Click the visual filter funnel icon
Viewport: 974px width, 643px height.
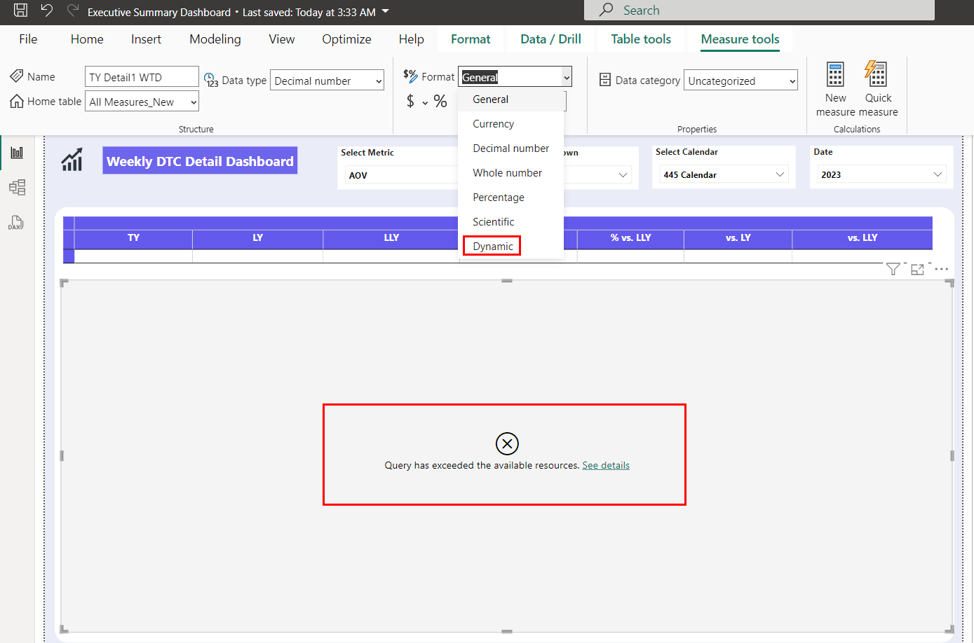tap(893, 270)
